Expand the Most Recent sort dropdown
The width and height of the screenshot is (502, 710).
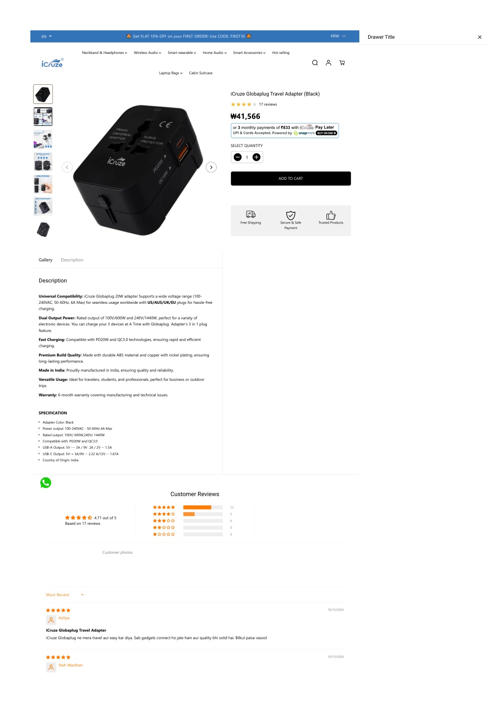point(65,595)
